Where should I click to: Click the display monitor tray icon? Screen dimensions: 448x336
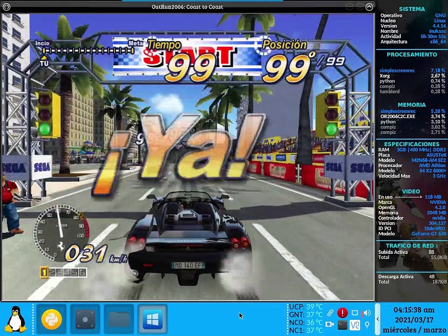355,313
